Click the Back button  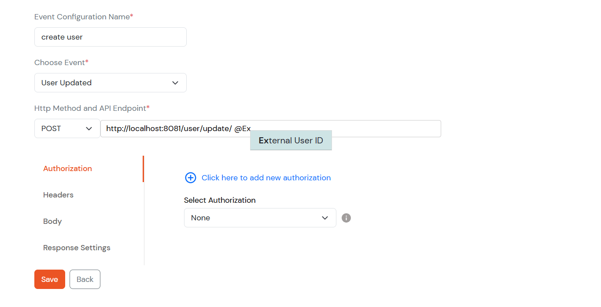[x=85, y=279]
